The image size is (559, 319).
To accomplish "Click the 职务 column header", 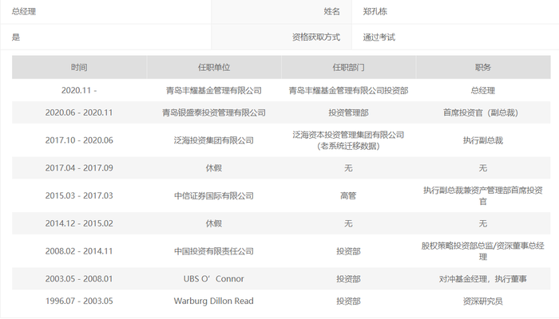I will point(483,67).
